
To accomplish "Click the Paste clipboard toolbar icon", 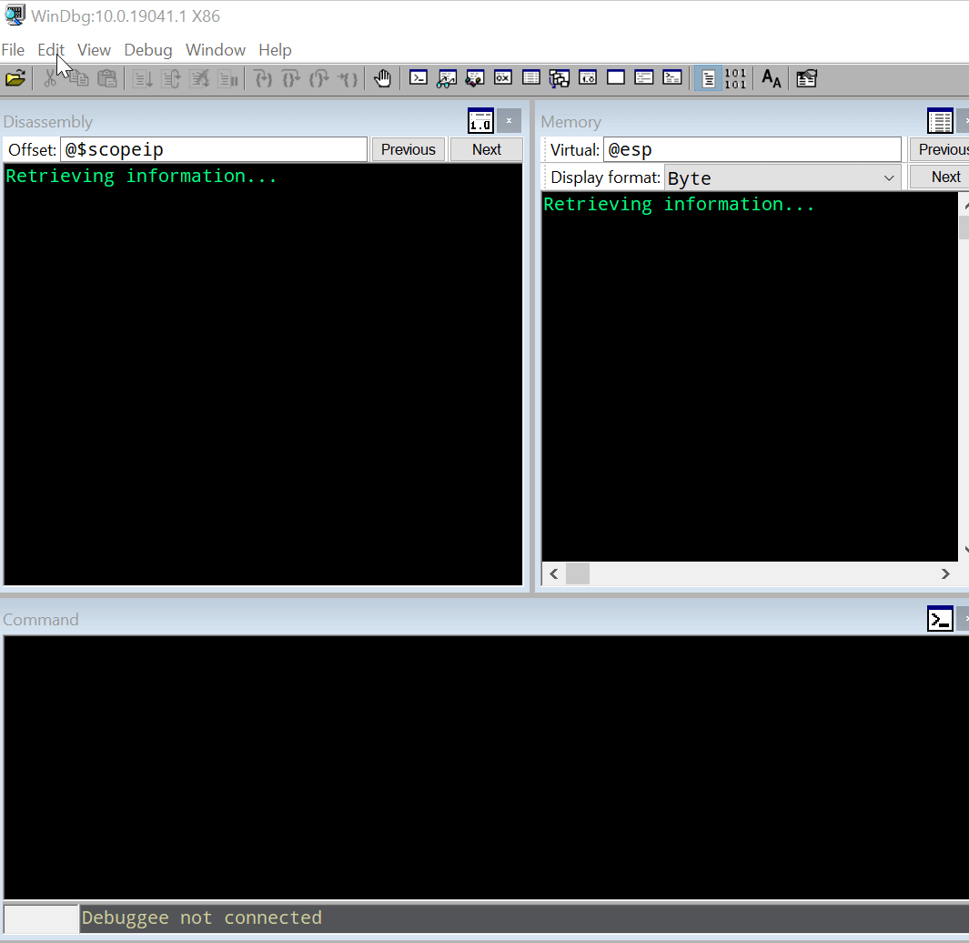I will pos(107,78).
